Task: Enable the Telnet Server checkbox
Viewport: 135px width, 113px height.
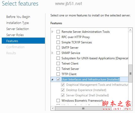Action: 58,69
